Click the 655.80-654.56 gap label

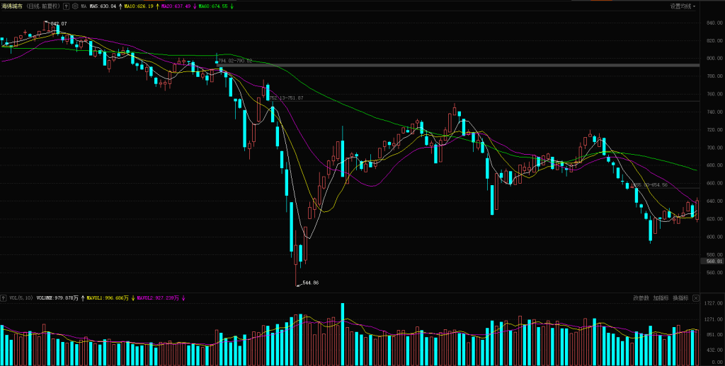click(x=651, y=184)
